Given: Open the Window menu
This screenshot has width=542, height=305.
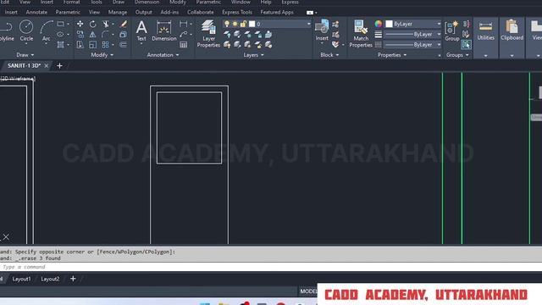Looking at the screenshot, I should tap(241, 2).
